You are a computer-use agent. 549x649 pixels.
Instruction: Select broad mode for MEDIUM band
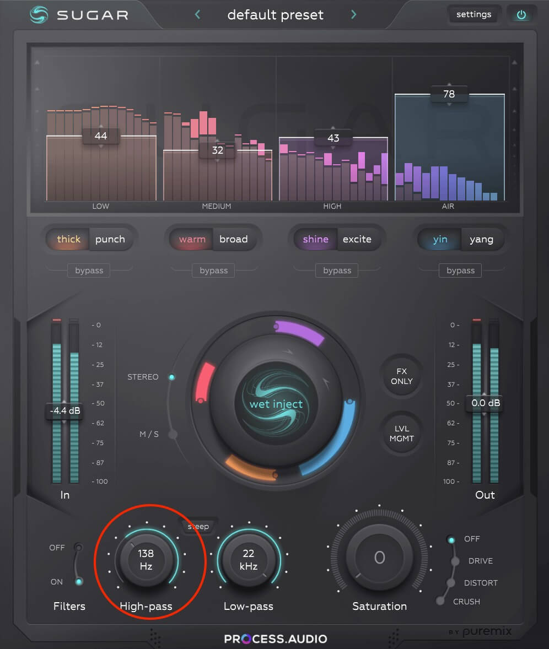pos(234,239)
